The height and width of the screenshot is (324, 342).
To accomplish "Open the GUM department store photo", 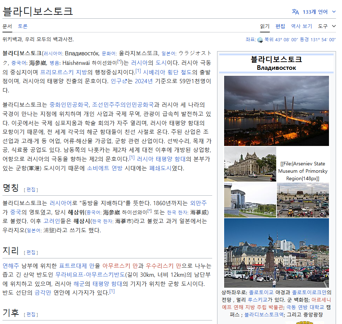I will coord(250,164).
